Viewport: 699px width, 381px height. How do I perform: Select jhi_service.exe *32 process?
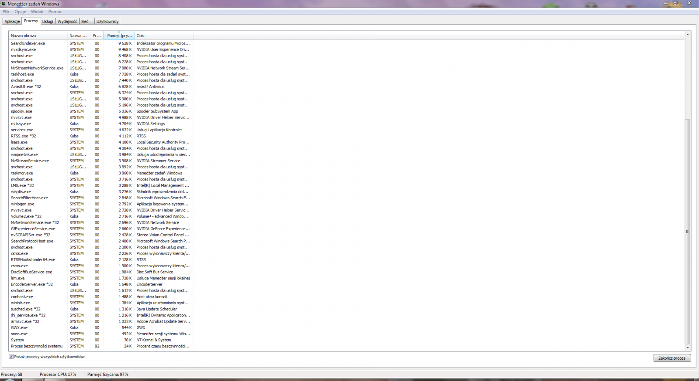(100, 315)
